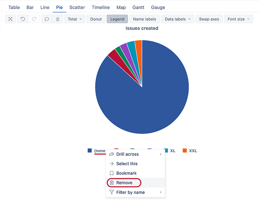The width and height of the screenshot is (259, 202).
Task: Expand the Filter by name submenu chevron
Action: click(160, 192)
